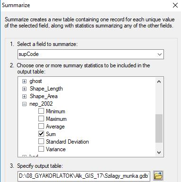Expand the ghost field node
Image resolution: width=181 pixels, height=182 pixels.
point(24,81)
